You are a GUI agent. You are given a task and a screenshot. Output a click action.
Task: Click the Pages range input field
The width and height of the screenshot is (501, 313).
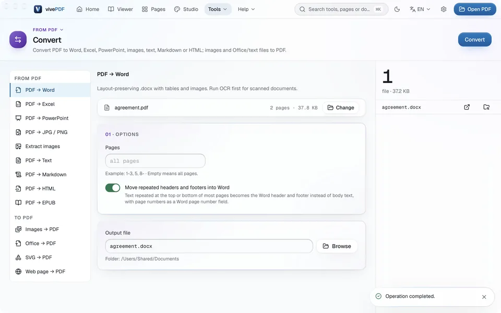pyautogui.click(x=156, y=161)
